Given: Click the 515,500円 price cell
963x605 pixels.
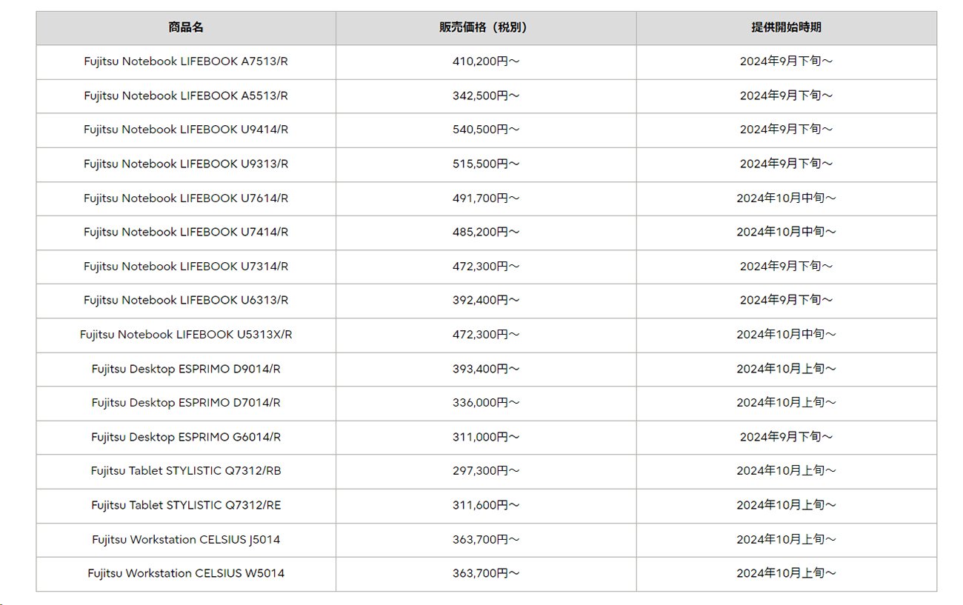Looking at the screenshot, I should click(x=486, y=164).
